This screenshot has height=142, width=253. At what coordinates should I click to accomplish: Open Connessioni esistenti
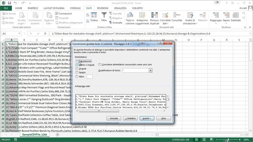click(35, 19)
